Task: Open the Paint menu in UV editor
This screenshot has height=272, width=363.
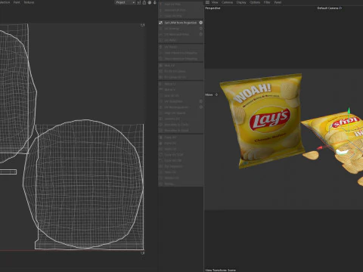Action: click(x=17, y=2)
